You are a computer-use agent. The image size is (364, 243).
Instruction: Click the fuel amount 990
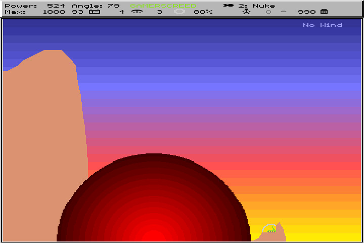[x=307, y=12]
